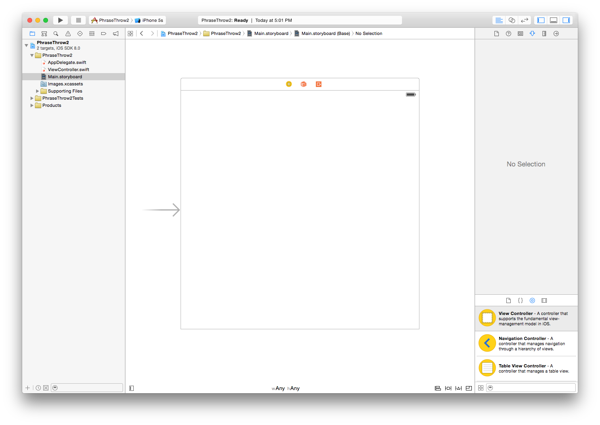Collapse the PhraseThrow2 group folder
The width and height of the screenshot is (600, 425).
pos(32,56)
